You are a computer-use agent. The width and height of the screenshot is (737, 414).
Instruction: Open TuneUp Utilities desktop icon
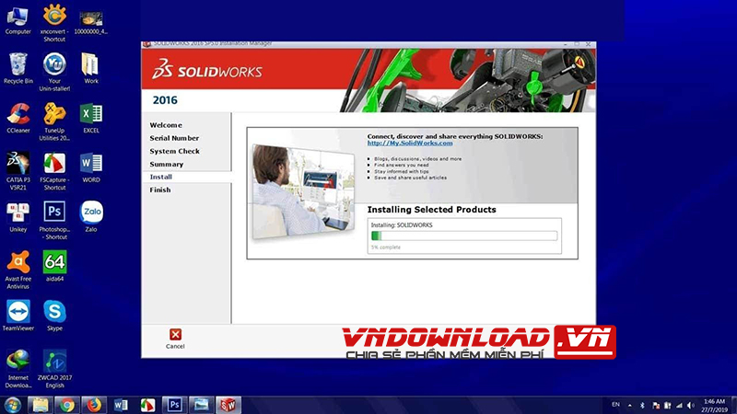[x=54, y=121]
